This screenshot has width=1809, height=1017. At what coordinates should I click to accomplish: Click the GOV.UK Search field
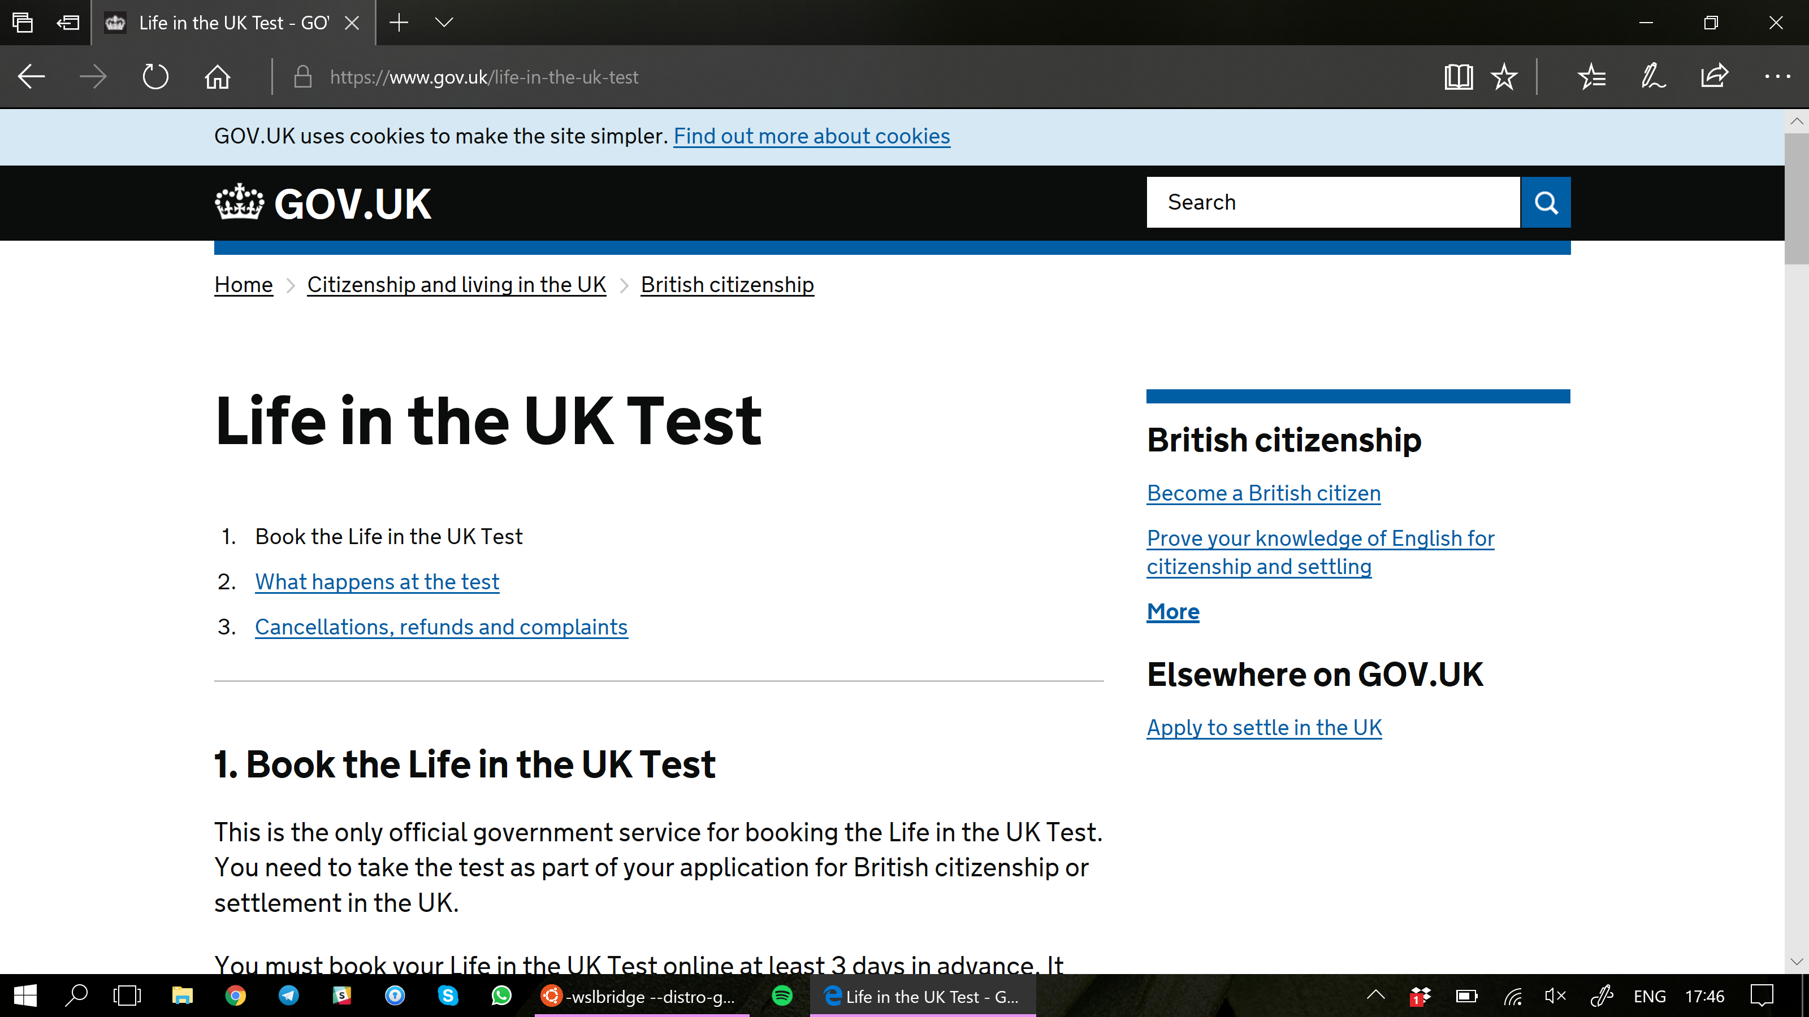point(1333,202)
